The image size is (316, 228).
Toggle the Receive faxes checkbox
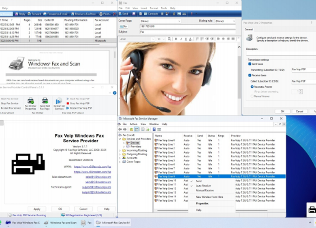click(250, 75)
